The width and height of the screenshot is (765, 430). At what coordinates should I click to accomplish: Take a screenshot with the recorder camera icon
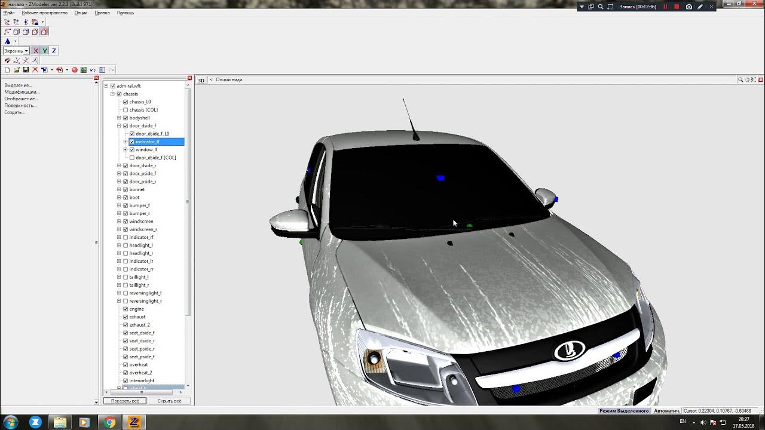689,7
